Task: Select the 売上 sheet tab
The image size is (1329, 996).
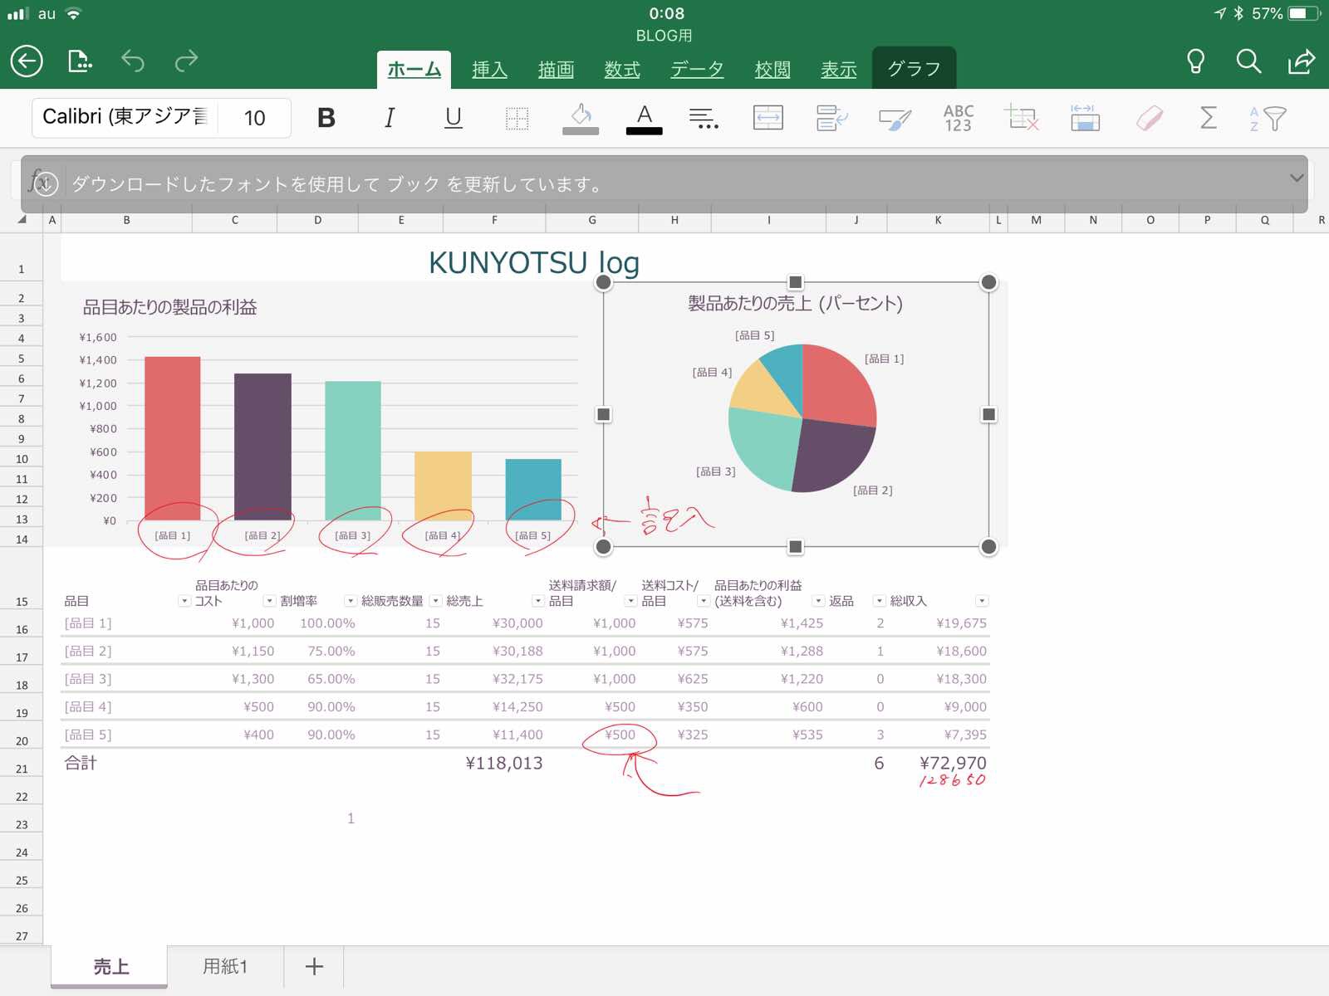Action: point(110,967)
